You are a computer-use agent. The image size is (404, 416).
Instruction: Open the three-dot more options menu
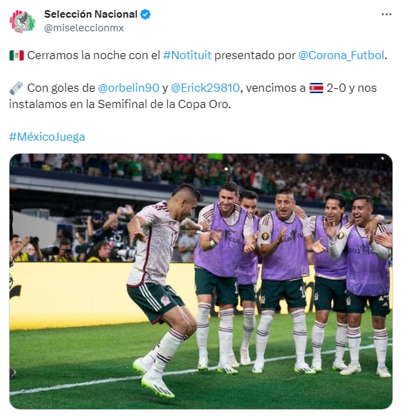point(386,14)
